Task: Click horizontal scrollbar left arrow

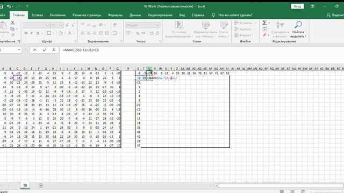Action: (217, 185)
